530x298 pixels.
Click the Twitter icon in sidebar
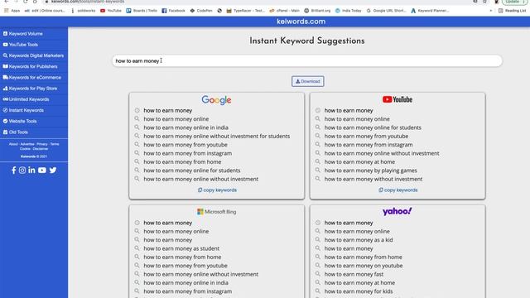(x=53, y=171)
